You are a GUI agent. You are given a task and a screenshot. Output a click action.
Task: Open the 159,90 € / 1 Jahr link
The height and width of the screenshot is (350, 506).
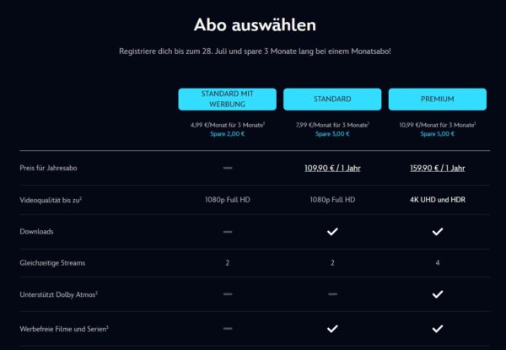(437, 168)
